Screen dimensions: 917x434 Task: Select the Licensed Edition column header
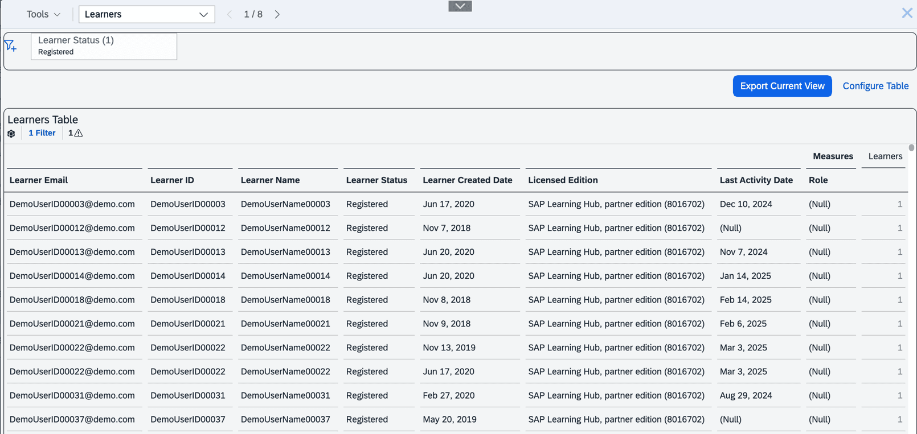[563, 180]
